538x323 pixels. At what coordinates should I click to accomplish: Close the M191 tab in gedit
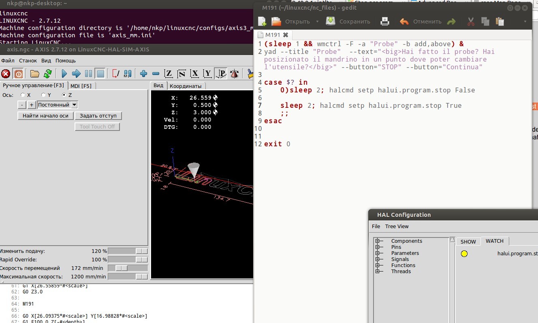coord(285,35)
